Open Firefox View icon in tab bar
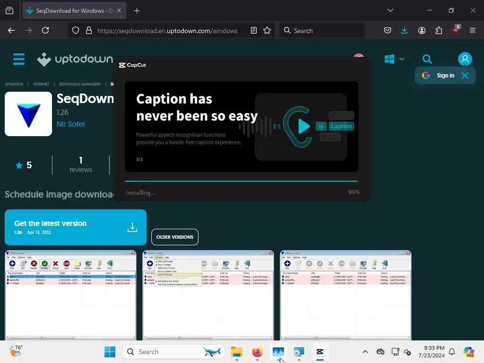Screen dimensions: 484x363 pos(9,10)
